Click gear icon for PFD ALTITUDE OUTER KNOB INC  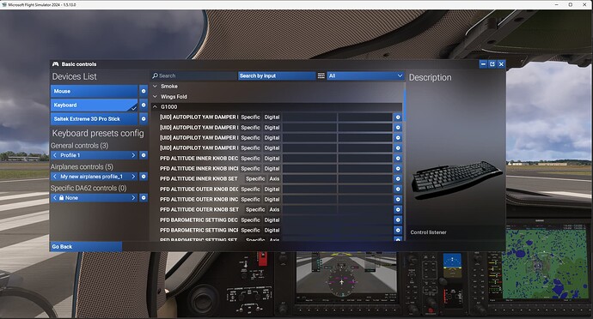[397, 199]
